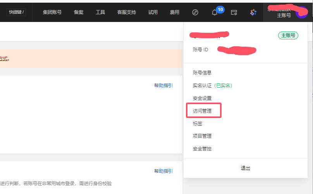
Task: Expand the 客服支持 menu
Action: point(127,12)
